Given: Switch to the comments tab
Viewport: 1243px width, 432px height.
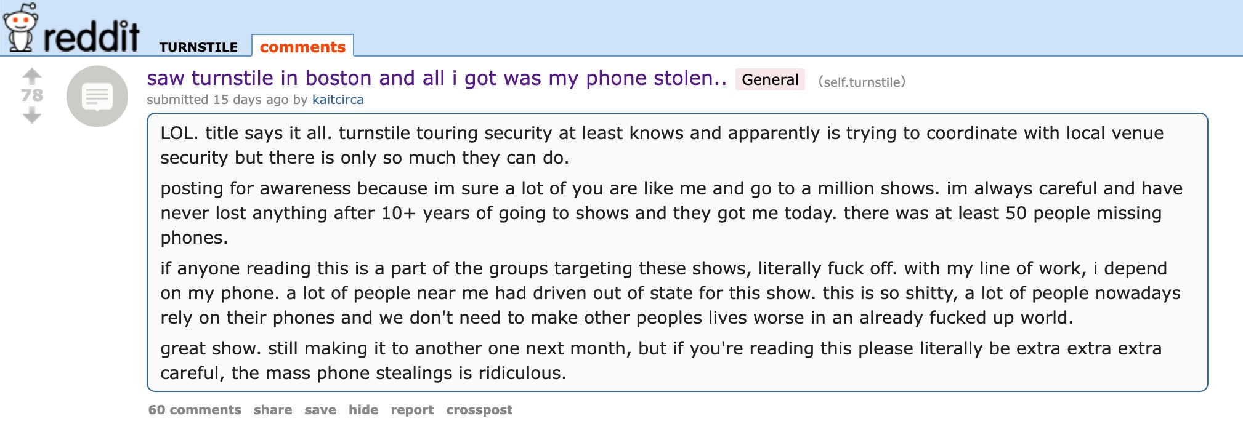Looking at the screenshot, I should 302,47.
